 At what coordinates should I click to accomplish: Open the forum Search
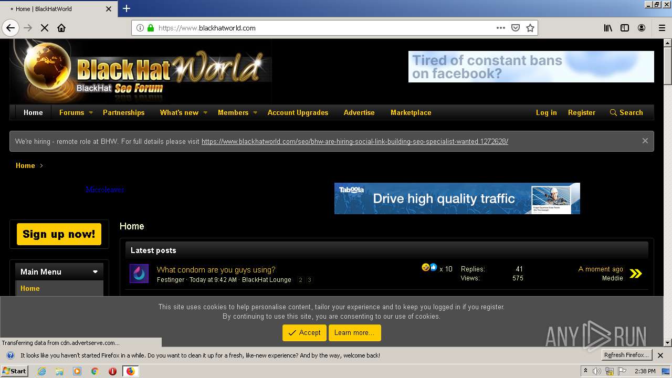point(626,112)
